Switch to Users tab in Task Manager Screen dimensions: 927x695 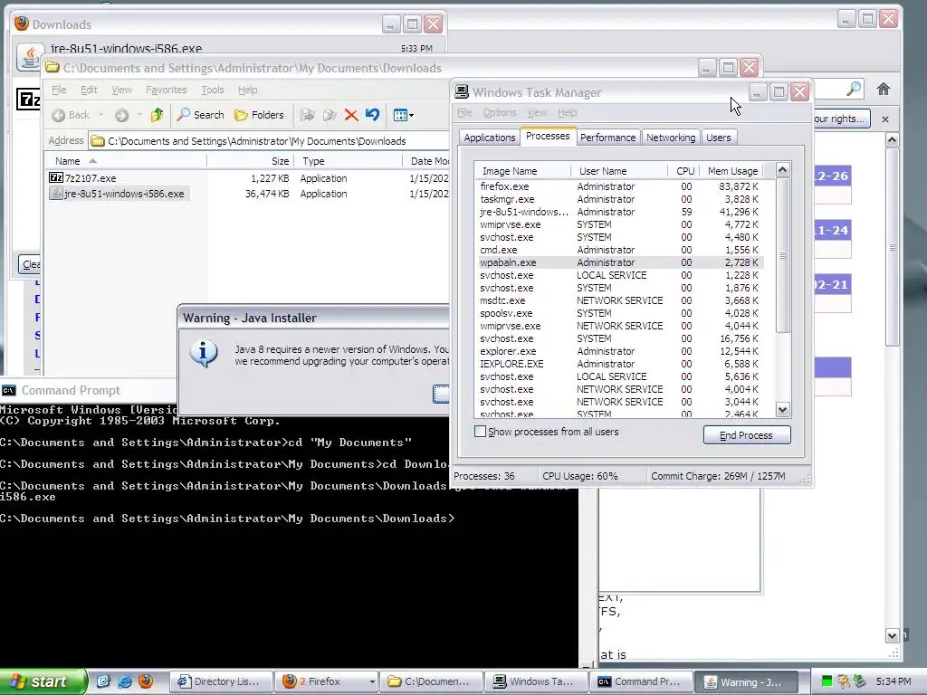pos(718,138)
